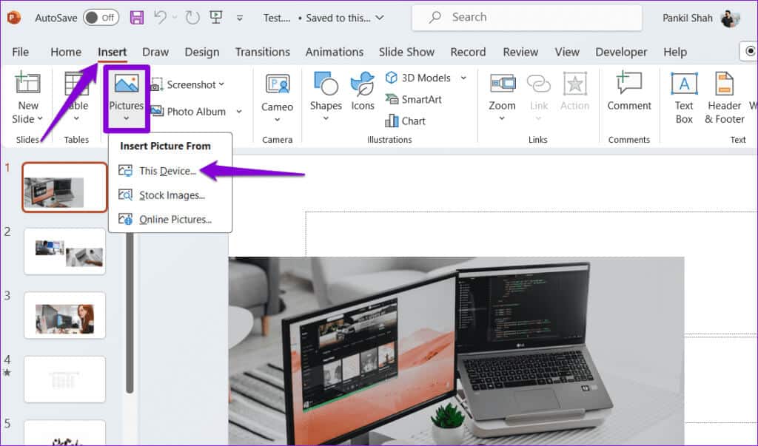Select slide 4 thumbnail
Image resolution: width=758 pixels, height=446 pixels.
click(x=64, y=379)
